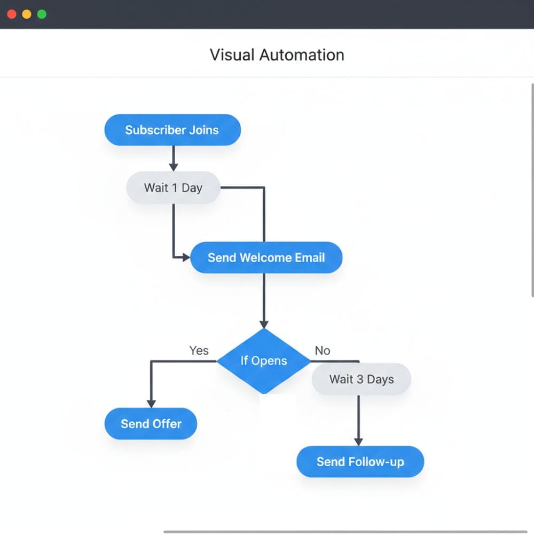
Task: Click the vertical scrollbar on the right
Action: 532,190
